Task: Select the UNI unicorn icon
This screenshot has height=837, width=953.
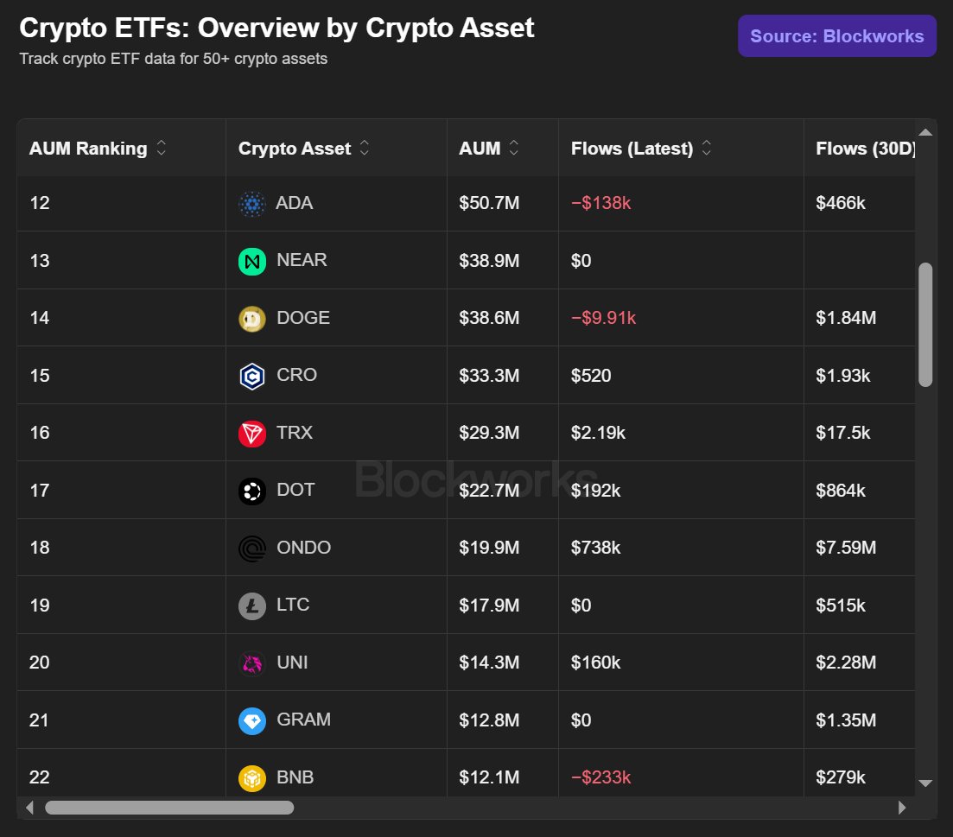Action: [x=251, y=663]
